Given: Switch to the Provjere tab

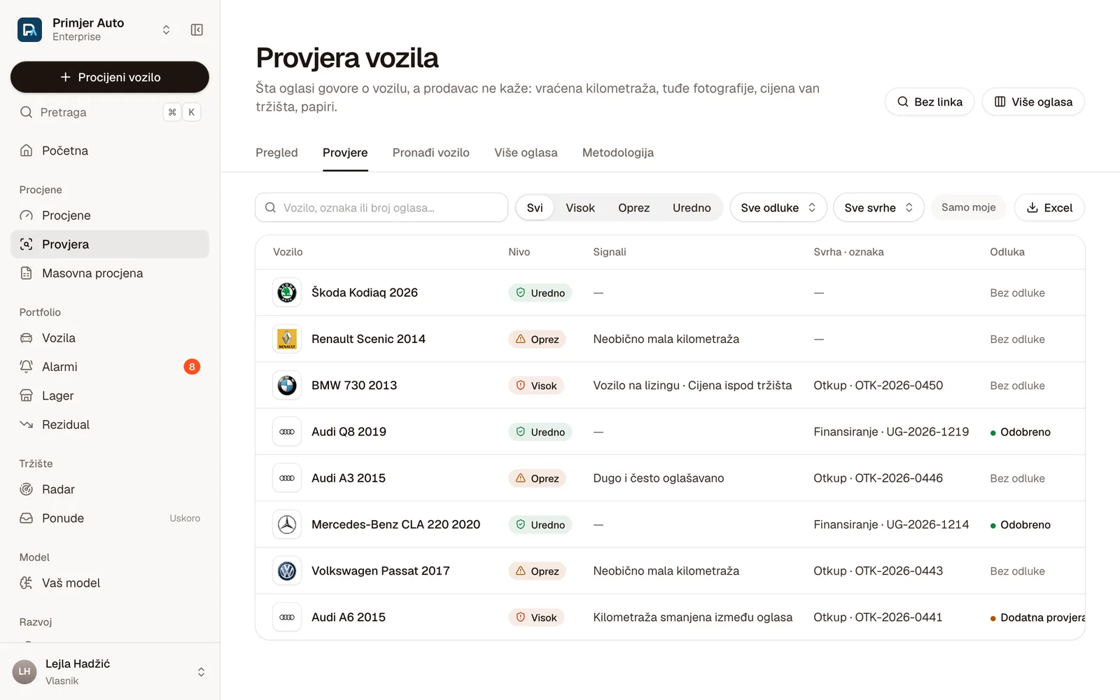Looking at the screenshot, I should 345,153.
